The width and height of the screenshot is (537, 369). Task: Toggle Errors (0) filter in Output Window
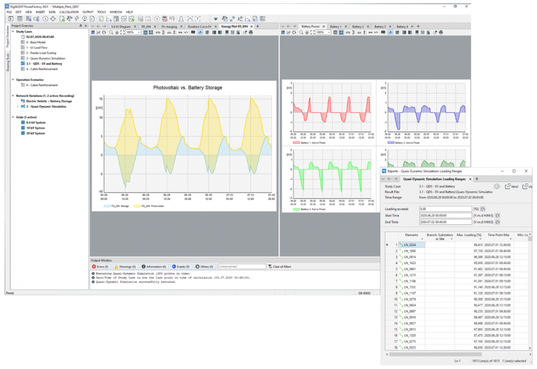[x=100, y=267]
